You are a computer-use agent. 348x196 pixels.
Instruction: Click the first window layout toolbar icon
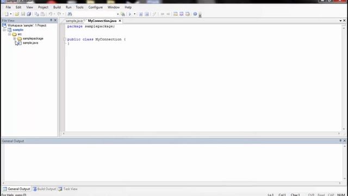click(175, 14)
